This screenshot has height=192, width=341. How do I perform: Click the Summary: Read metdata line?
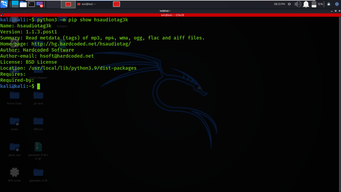[x=102, y=38]
